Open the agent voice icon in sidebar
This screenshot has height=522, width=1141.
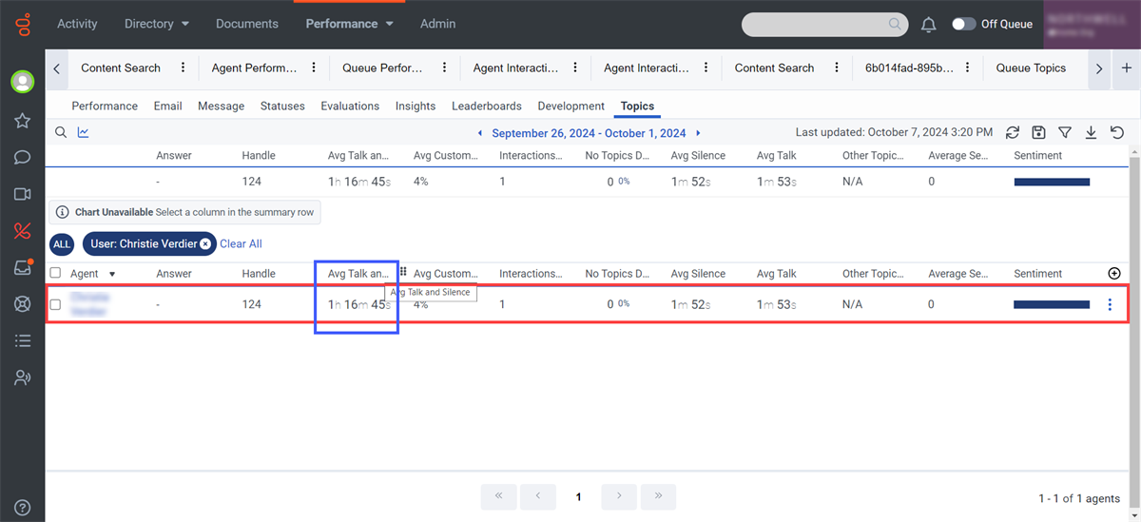click(x=23, y=377)
